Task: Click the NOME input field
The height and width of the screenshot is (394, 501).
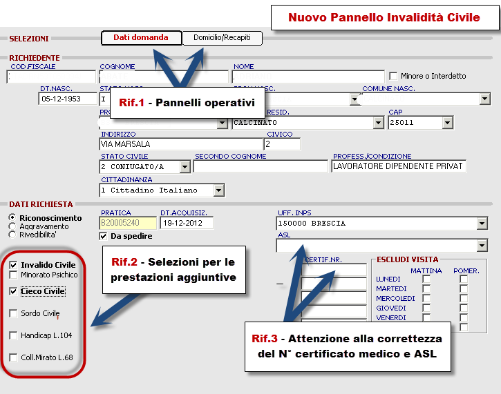Action: point(308,77)
